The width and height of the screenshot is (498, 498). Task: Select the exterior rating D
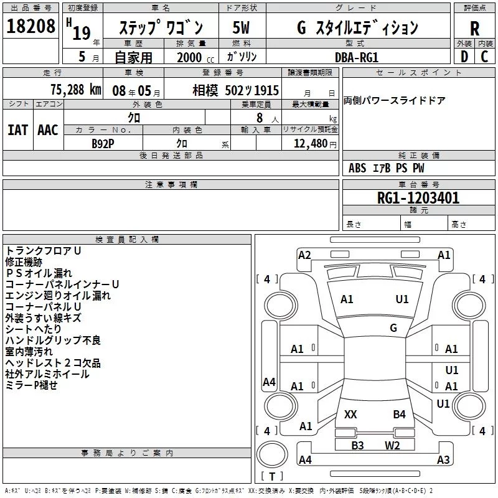464,57
